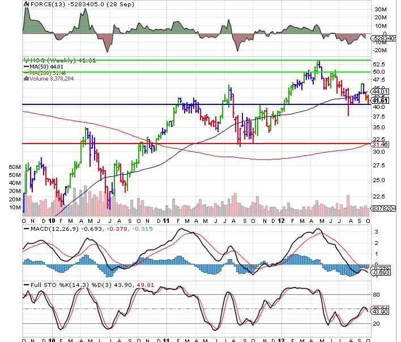Click the bold 10 year label under volume
Image resolution: width=401 pixels, height=342 pixels.
(x=52, y=221)
